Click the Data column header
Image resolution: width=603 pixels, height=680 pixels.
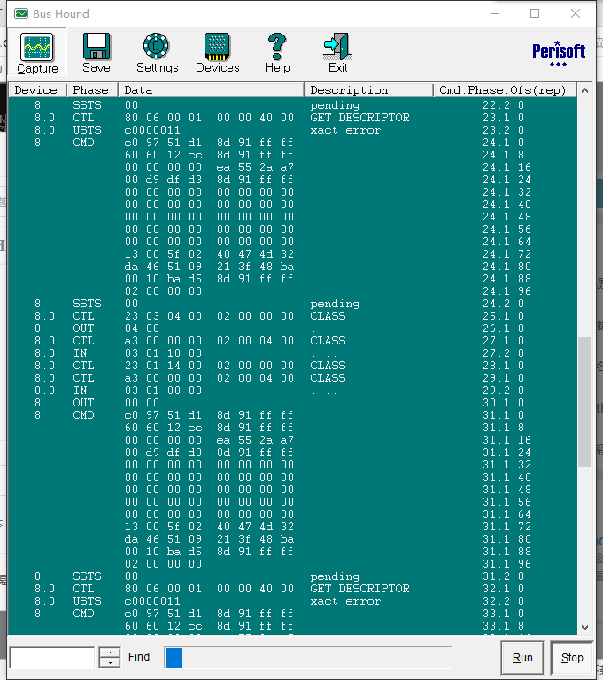coord(212,89)
